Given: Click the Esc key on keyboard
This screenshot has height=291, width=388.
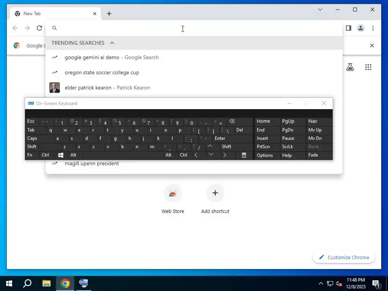Looking at the screenshot, I should pos(32,121).
